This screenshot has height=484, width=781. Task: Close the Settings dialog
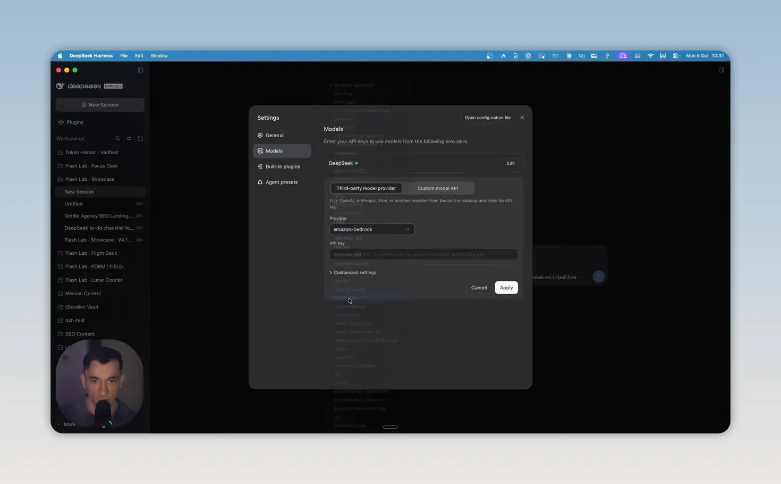click(x=522, y=118)
